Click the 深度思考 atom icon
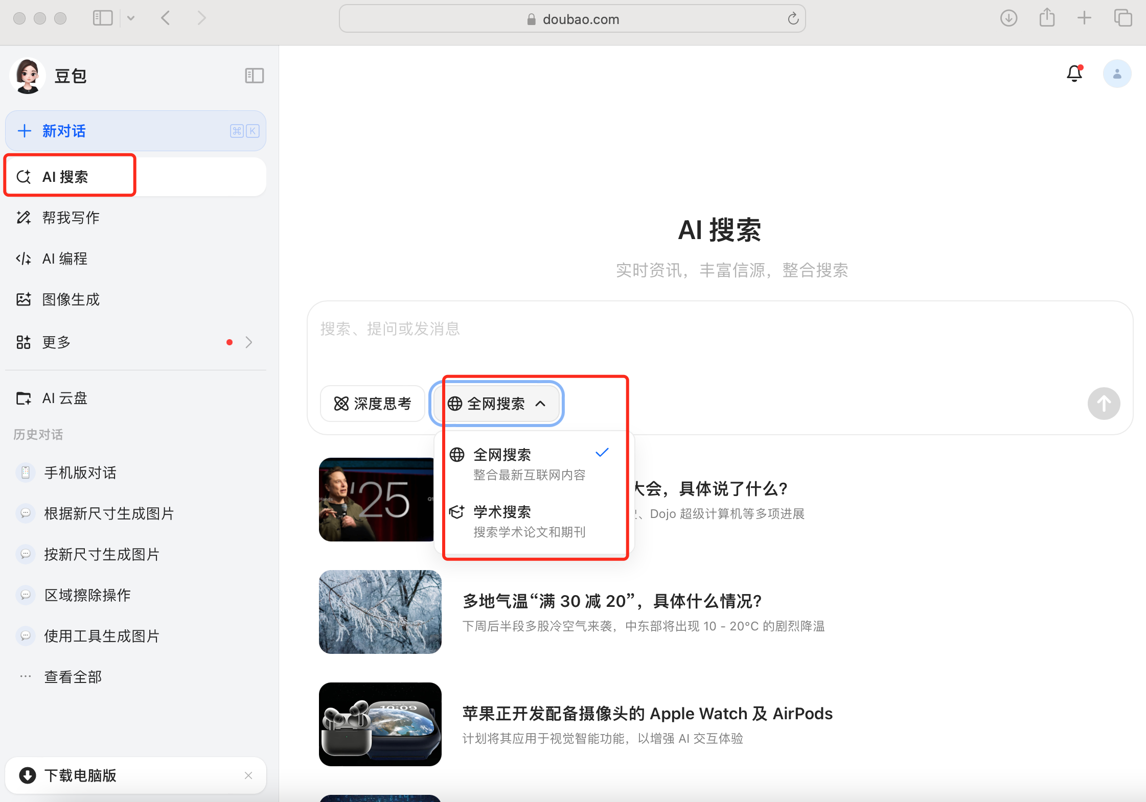This screenshot has width=1146, height=802. [x=341, y=404]
